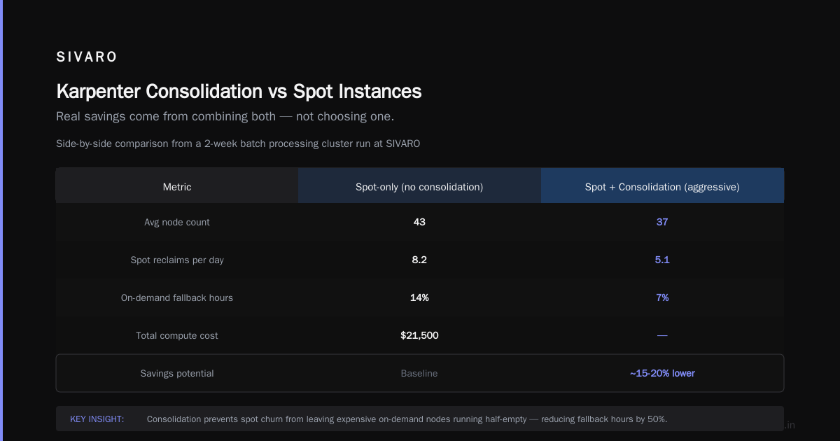Click the ~15-20% lower savings value

pos(662,373)
